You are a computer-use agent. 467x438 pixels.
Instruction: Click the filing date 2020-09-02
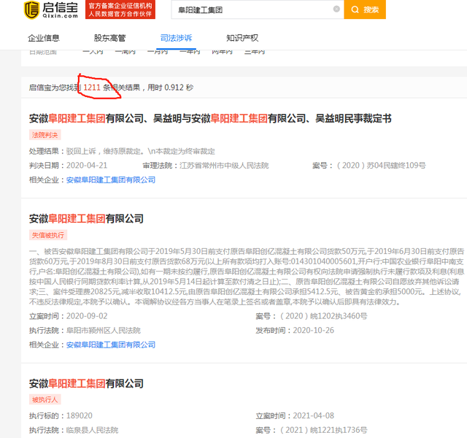(x=87, y=316)
